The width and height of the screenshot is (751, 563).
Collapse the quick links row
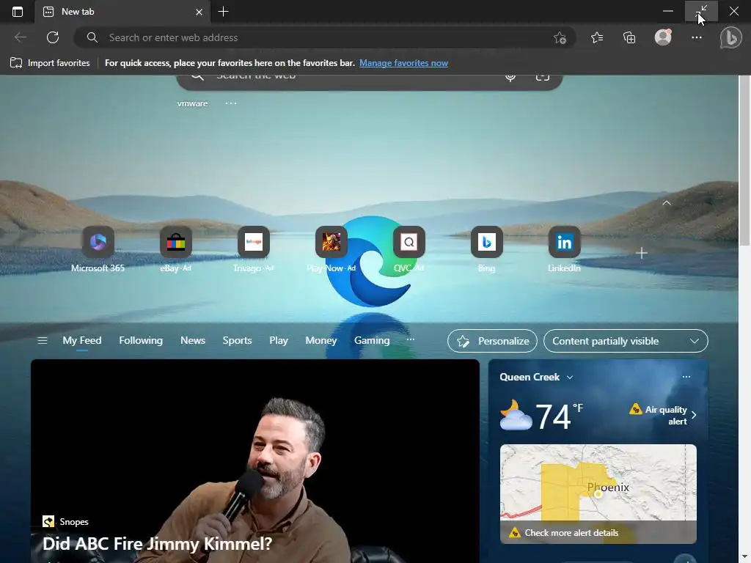666,203
